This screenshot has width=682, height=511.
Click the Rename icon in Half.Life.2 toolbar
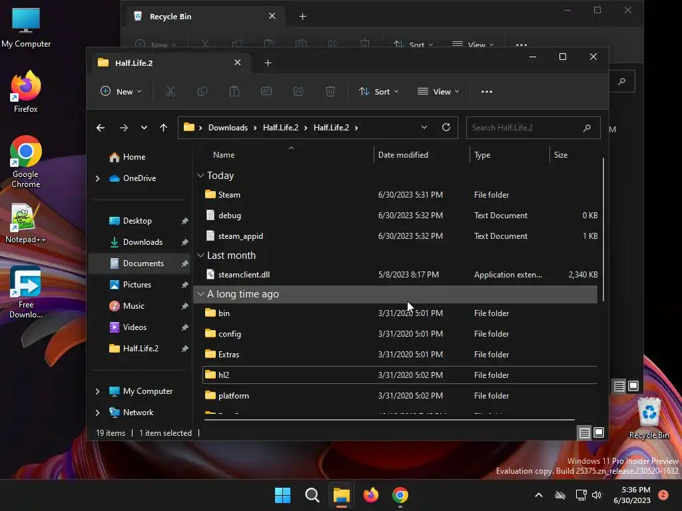click(x=266, y=92)
